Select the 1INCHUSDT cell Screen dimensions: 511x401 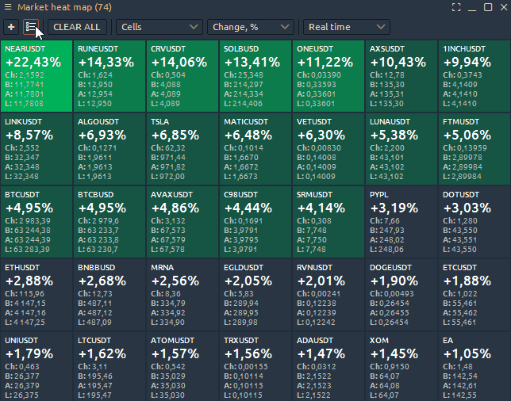tap(474, 75)
